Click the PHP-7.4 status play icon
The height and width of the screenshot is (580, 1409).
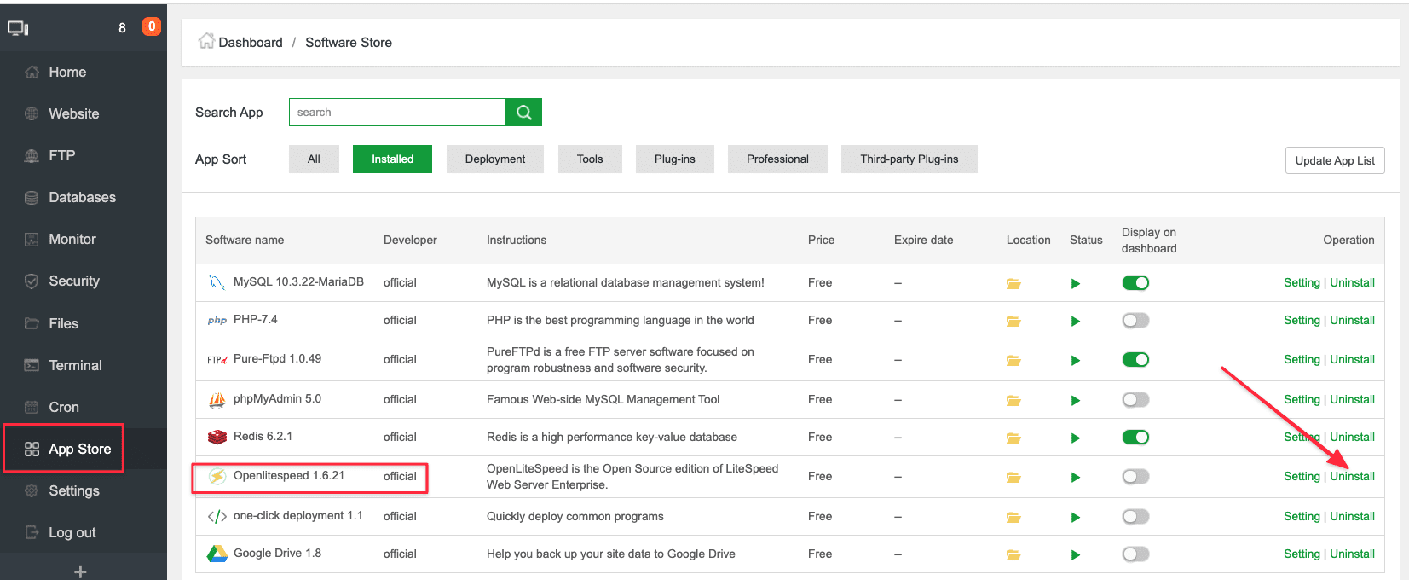(x=1076, y=322)
